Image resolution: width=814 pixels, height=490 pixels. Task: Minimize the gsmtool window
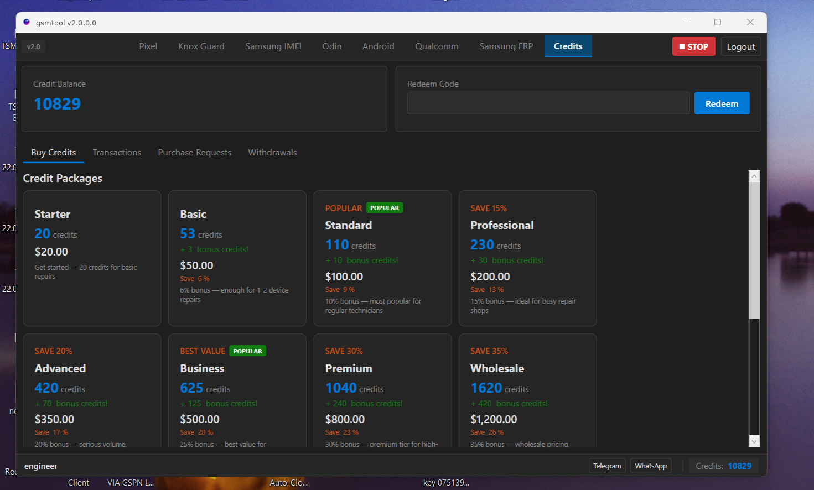point(686,22)
